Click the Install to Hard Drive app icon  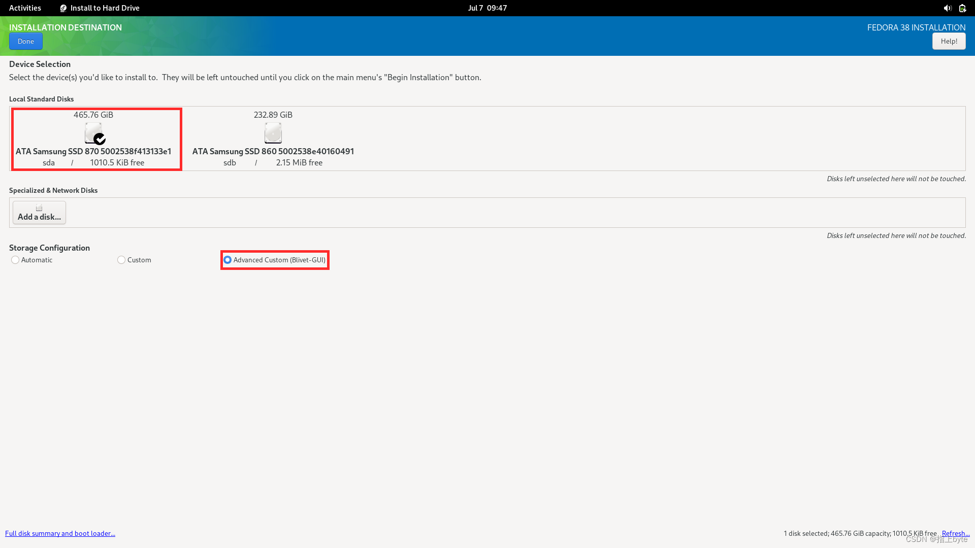pos(63,8)
